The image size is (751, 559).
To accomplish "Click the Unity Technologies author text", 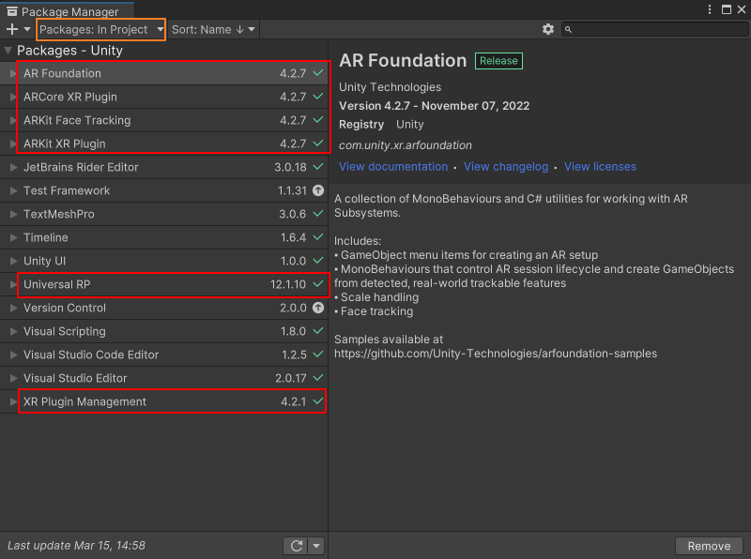I will click(390, 87).
